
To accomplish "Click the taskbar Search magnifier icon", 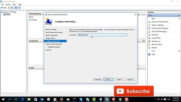I will coord(10,99).
